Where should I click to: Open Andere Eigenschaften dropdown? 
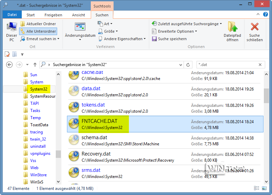click(x=122, y=39)
